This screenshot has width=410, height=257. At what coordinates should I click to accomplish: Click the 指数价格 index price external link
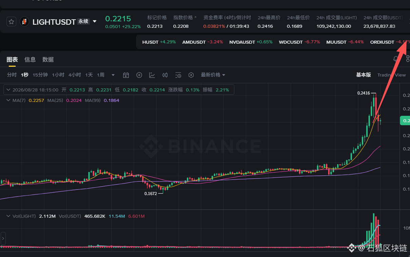[185, 18]
